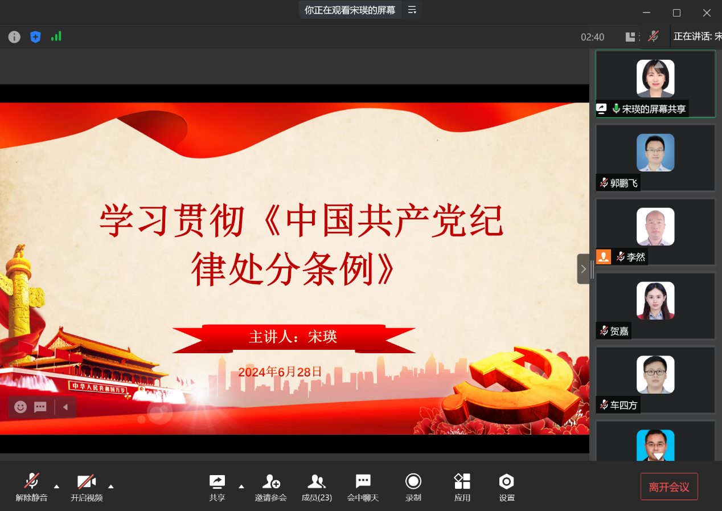Expand video options arrow beside 开启视频
Viewport: 722px width, 511px height.
111,486
